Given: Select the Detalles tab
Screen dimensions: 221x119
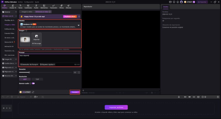Looking at the screenshot, I should [x=165, y=7].
